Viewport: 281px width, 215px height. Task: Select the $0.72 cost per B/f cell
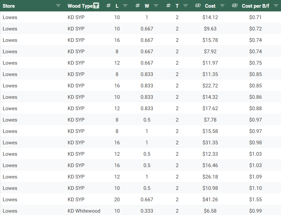pos(255,29)
